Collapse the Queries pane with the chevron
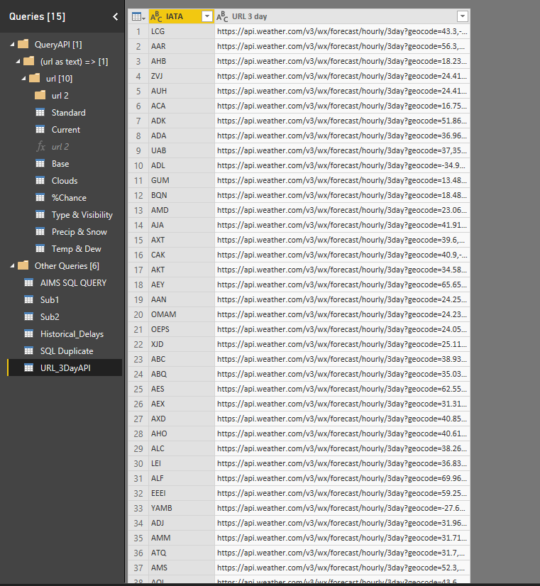The height and width of the screenshot is (586, 540). (x=115, y=16)
